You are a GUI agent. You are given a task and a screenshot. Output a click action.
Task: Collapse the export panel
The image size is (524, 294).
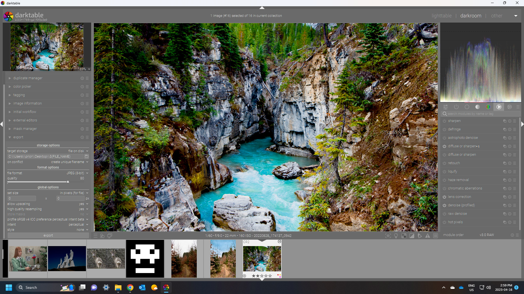point(18,137)
